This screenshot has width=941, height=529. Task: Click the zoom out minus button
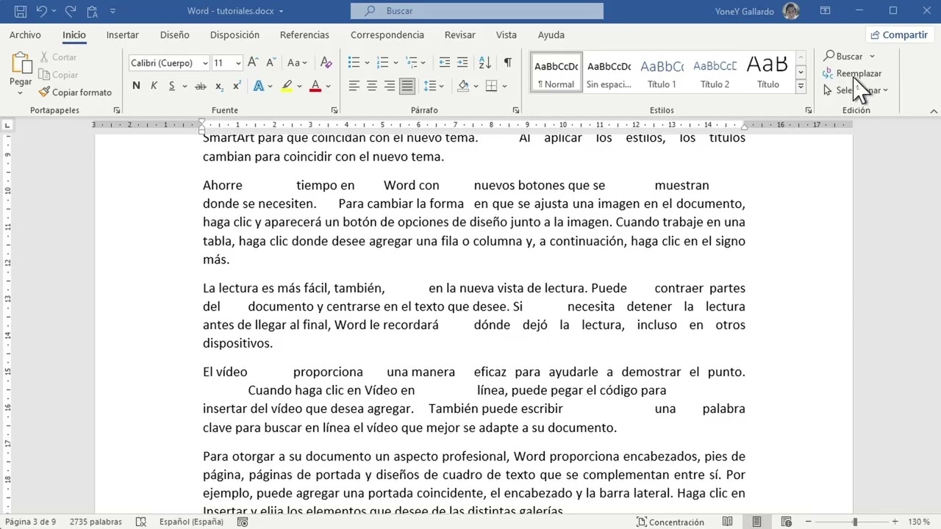[x=808, y=522]
